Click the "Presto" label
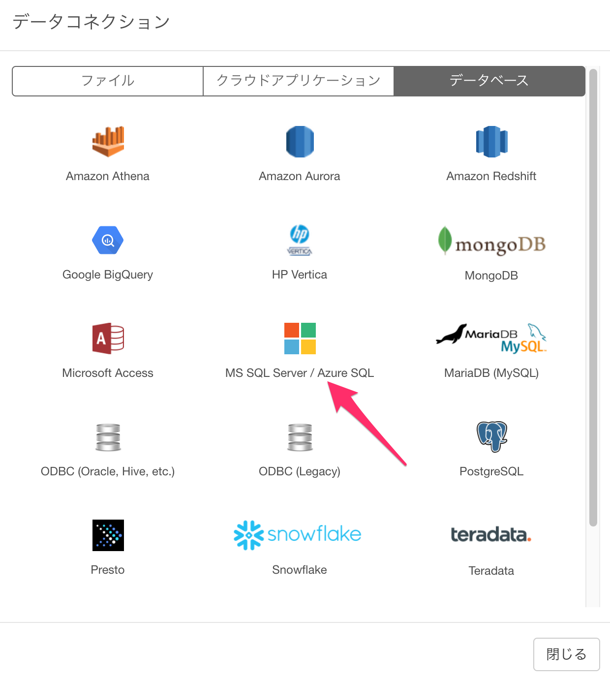This screenshot has height=681, width=610. (108, 570)
